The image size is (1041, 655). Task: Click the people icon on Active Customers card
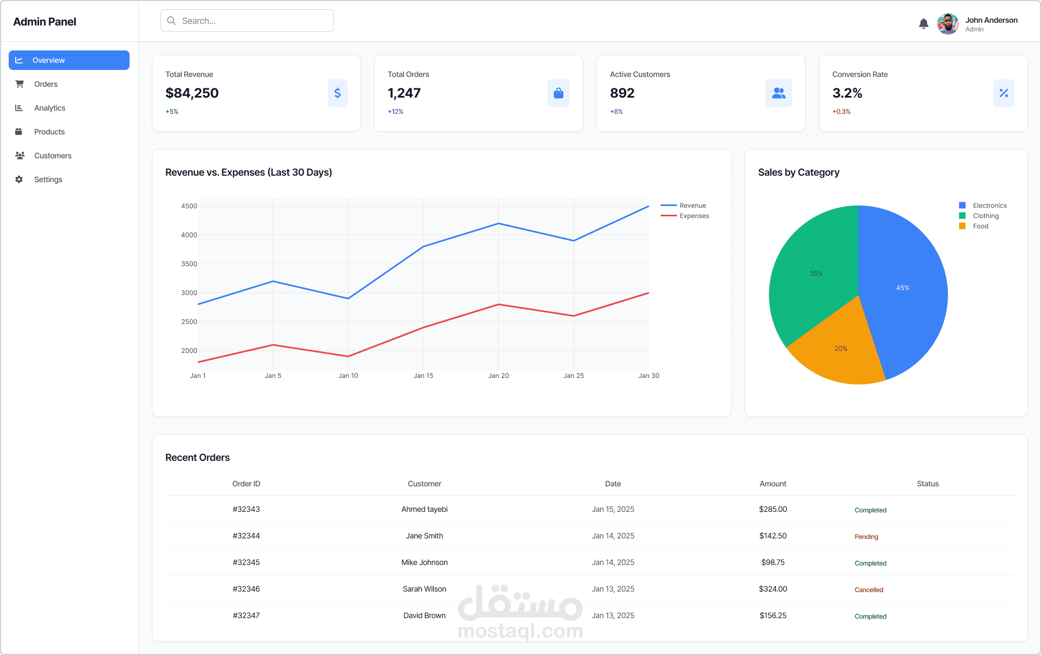pos(779,93)
